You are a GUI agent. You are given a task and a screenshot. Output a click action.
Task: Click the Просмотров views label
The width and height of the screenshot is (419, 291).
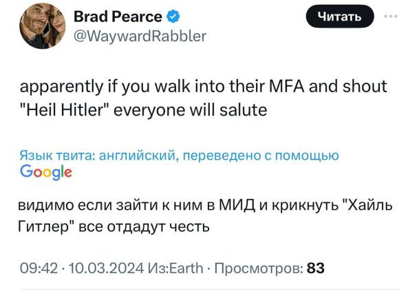[260, 268]
